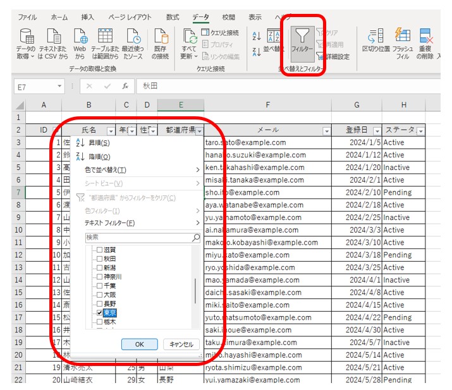
Task: Open 詳細設定 advanced filter
Action: point(333,56)
